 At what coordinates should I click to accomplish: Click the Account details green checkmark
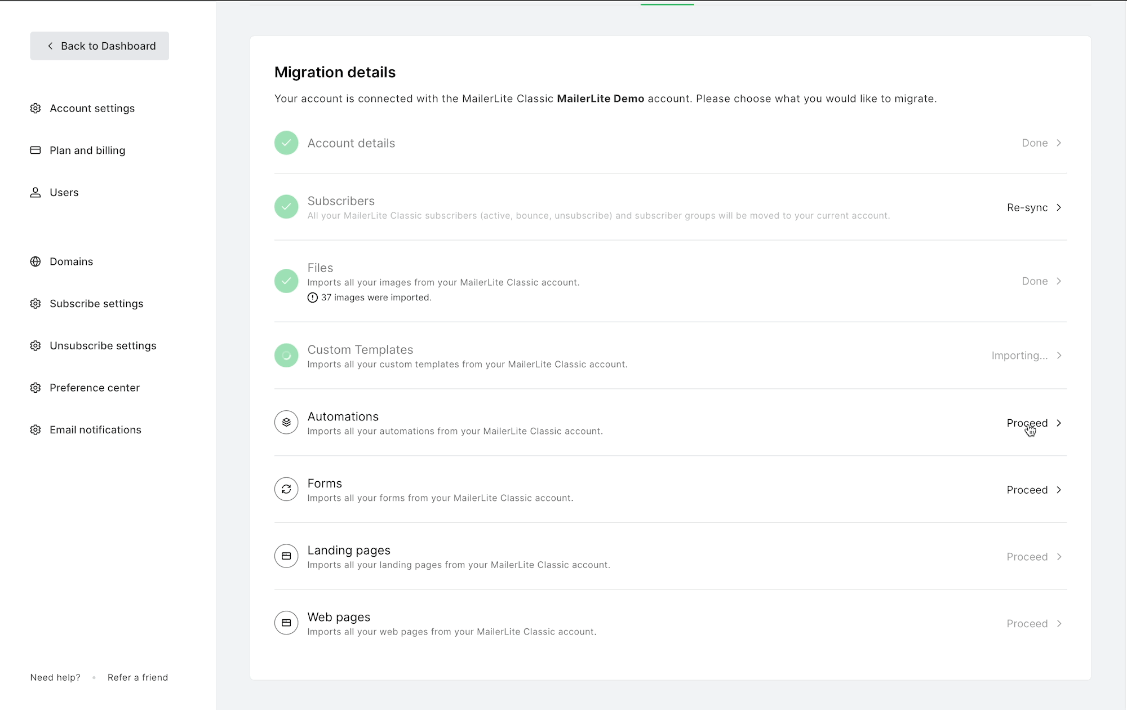click(286, 143)
